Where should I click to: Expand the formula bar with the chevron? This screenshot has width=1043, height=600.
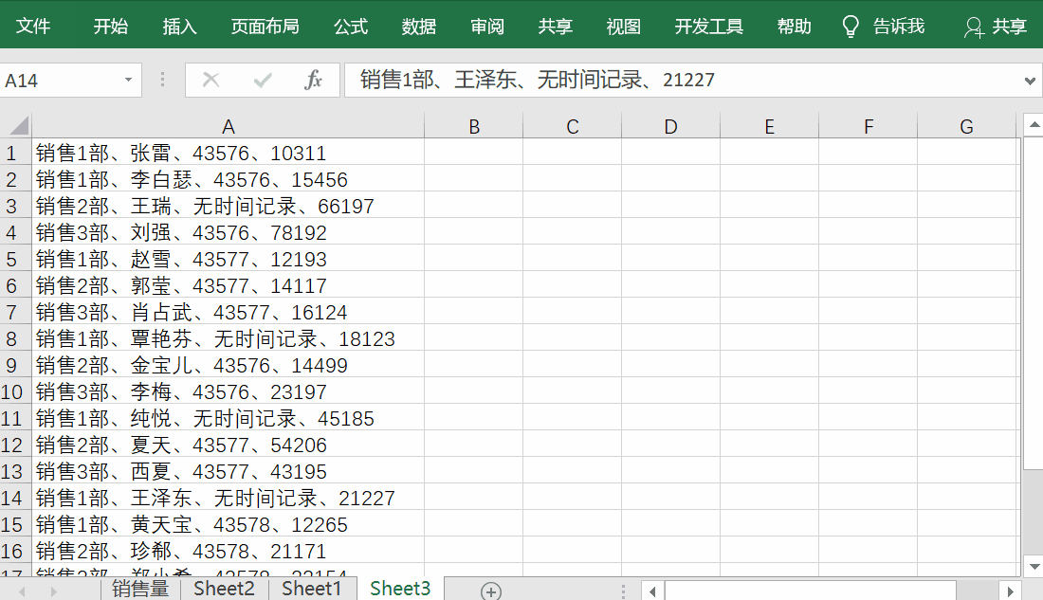pos(1030,81)
